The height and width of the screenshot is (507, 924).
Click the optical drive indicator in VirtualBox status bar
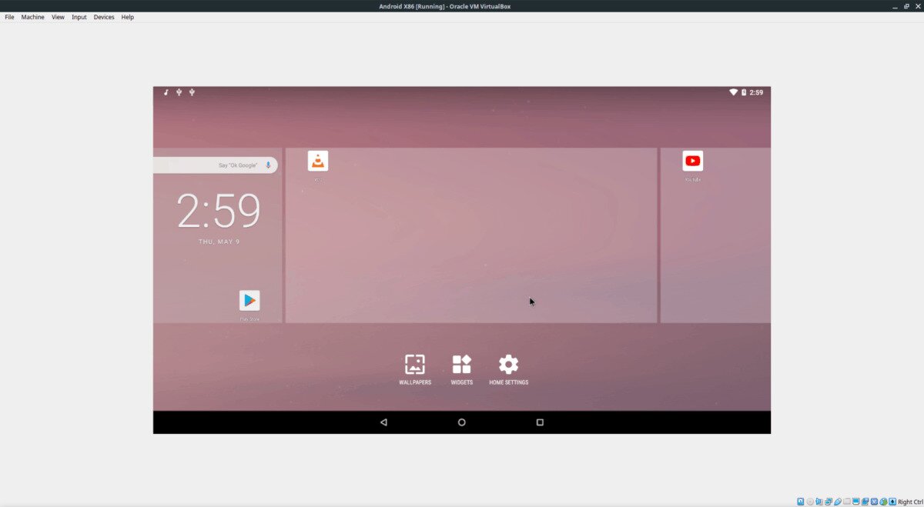tap(810, 502)
